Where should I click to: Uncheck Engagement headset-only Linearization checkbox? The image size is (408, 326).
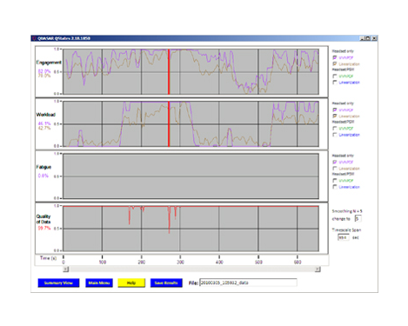[335, 63]
